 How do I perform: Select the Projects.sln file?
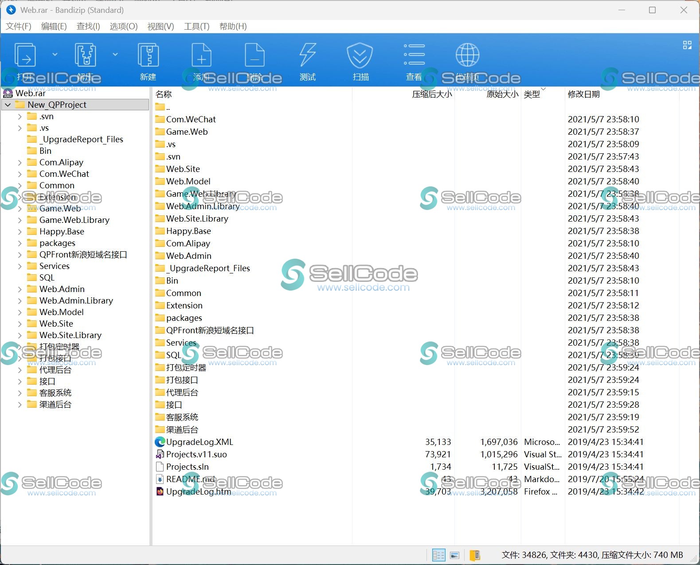point(187,467)
